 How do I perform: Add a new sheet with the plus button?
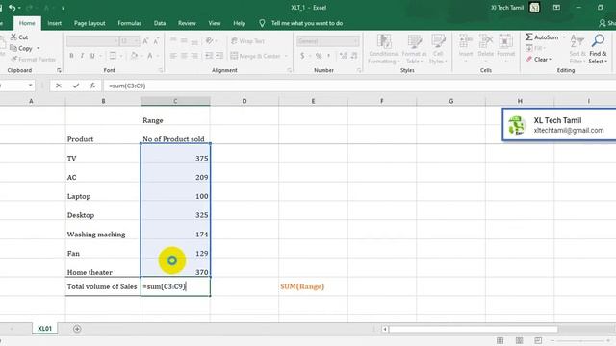pos(77,329)
